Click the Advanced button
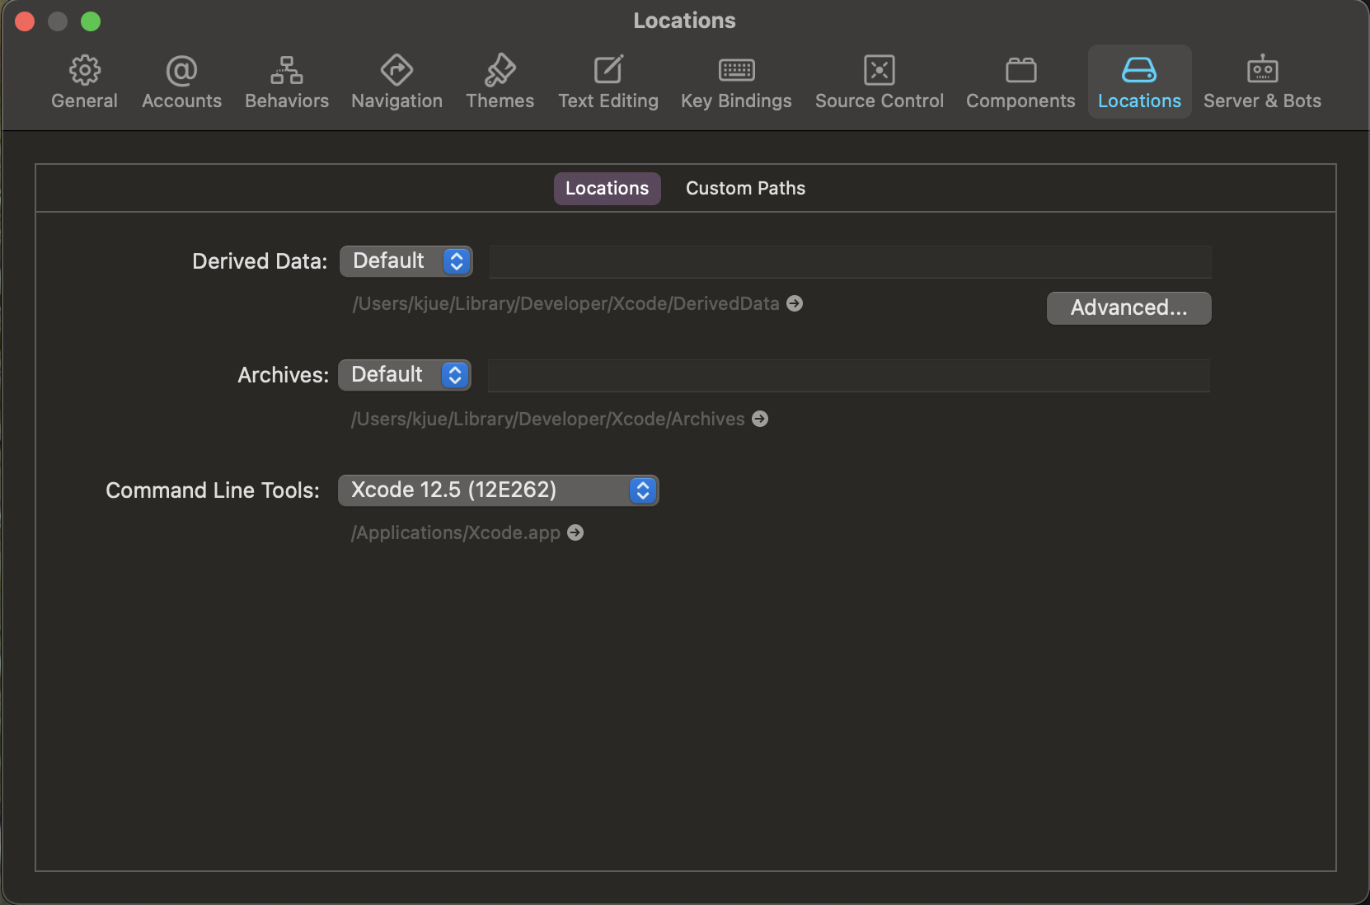Viewport: 1370px width, 905px height. pyautogui.click(x=1128, y=307)
